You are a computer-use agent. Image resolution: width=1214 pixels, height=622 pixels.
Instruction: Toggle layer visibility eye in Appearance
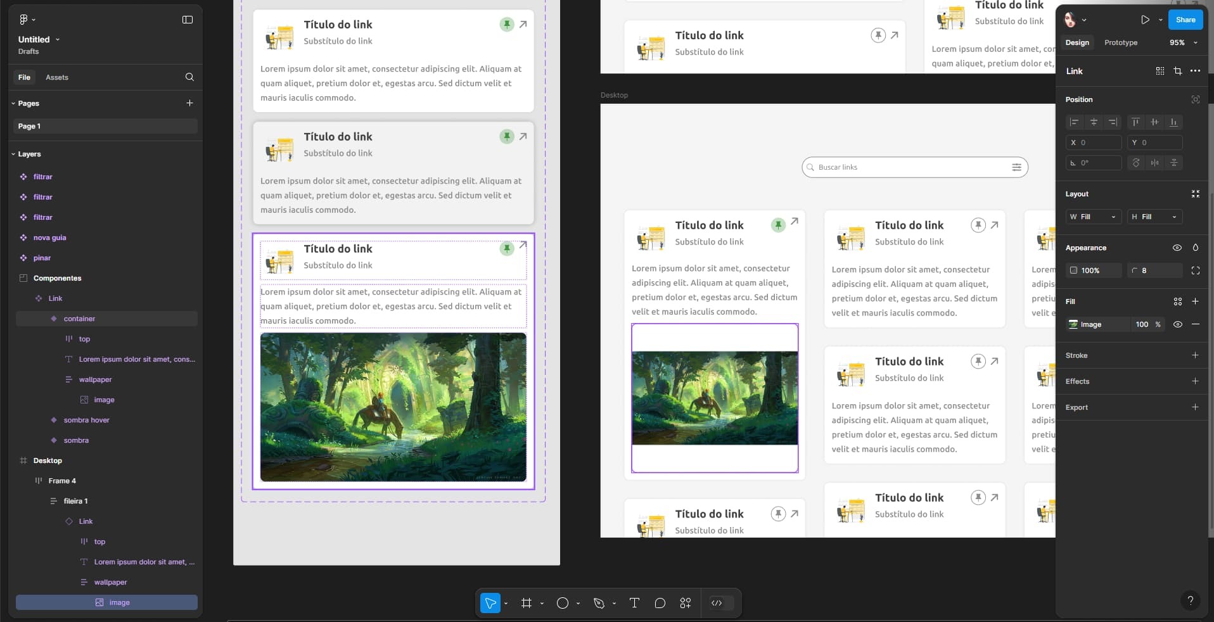click(x=1177, y=248)
